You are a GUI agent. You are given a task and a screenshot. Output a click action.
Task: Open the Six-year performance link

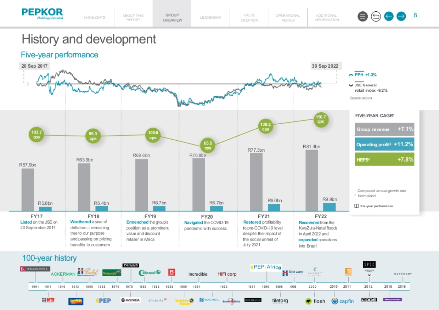tap(376, 206)
